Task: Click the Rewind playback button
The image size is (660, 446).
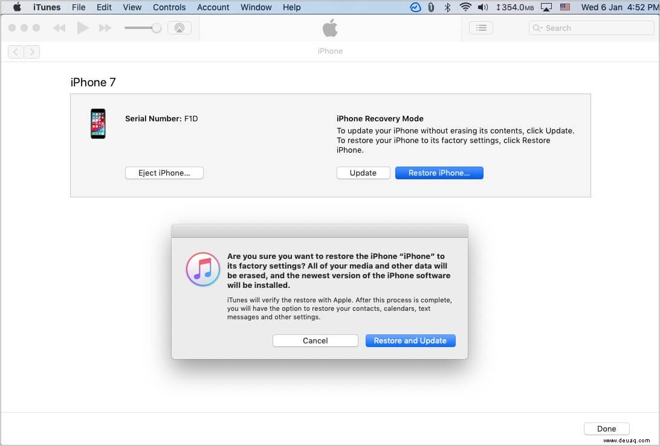Action: [x=59, y=28]
